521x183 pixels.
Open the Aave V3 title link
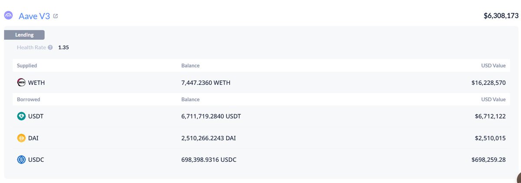(34, 16)
